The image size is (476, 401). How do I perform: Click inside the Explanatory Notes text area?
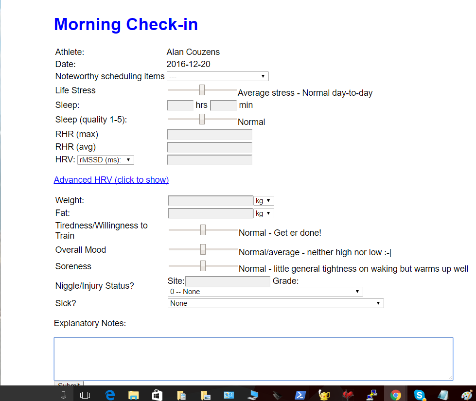click(x=253, y=359)
